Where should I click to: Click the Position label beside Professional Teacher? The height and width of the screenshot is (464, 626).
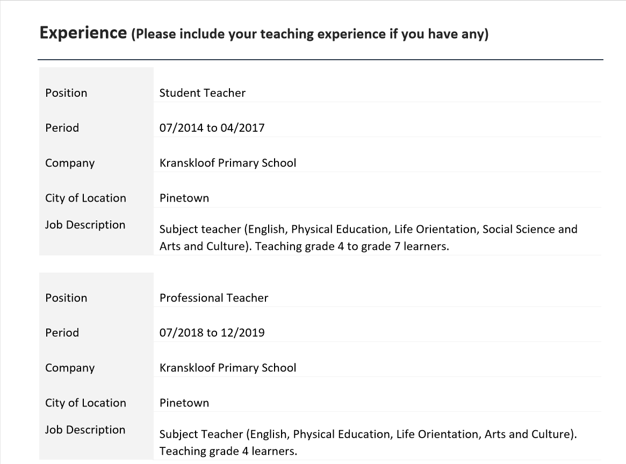coord(66,298)
